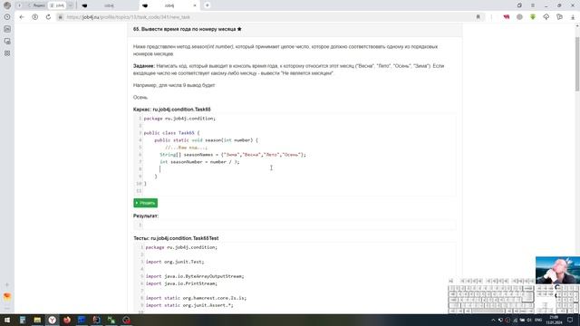
Task: Open File Explorer from the taskbar
Action: (37, 320)
